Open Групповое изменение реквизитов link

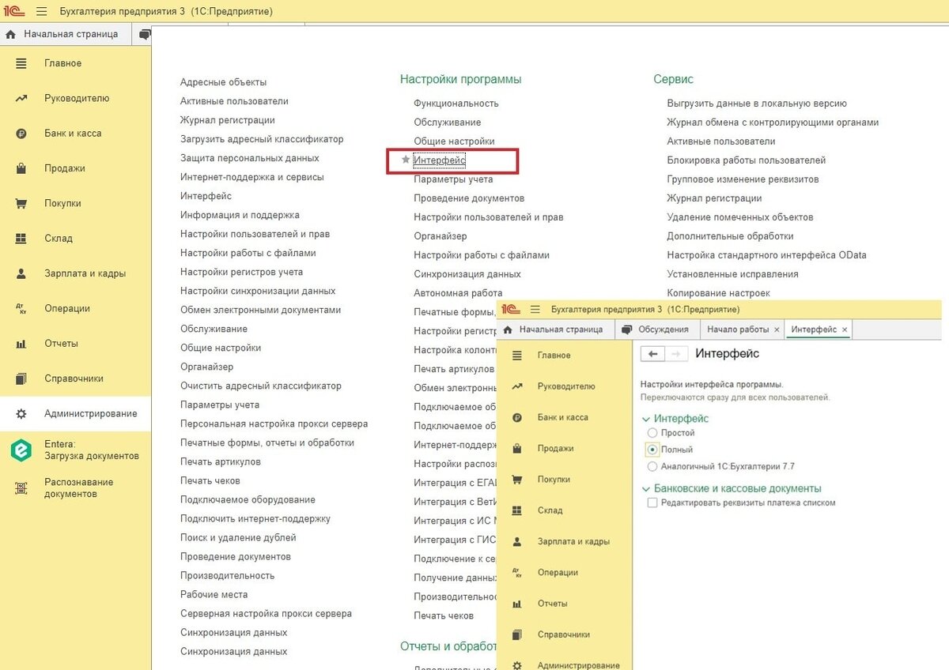(743, 179)
